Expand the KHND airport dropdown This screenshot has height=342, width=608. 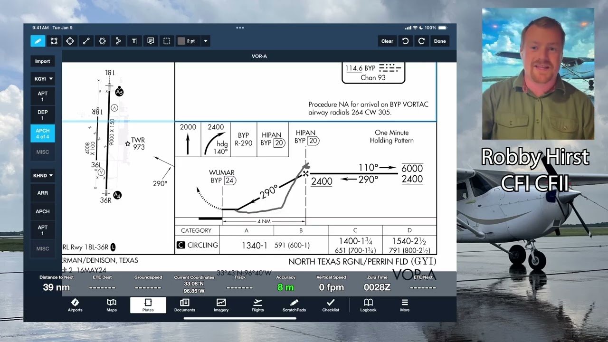click(x=43, y=175)
